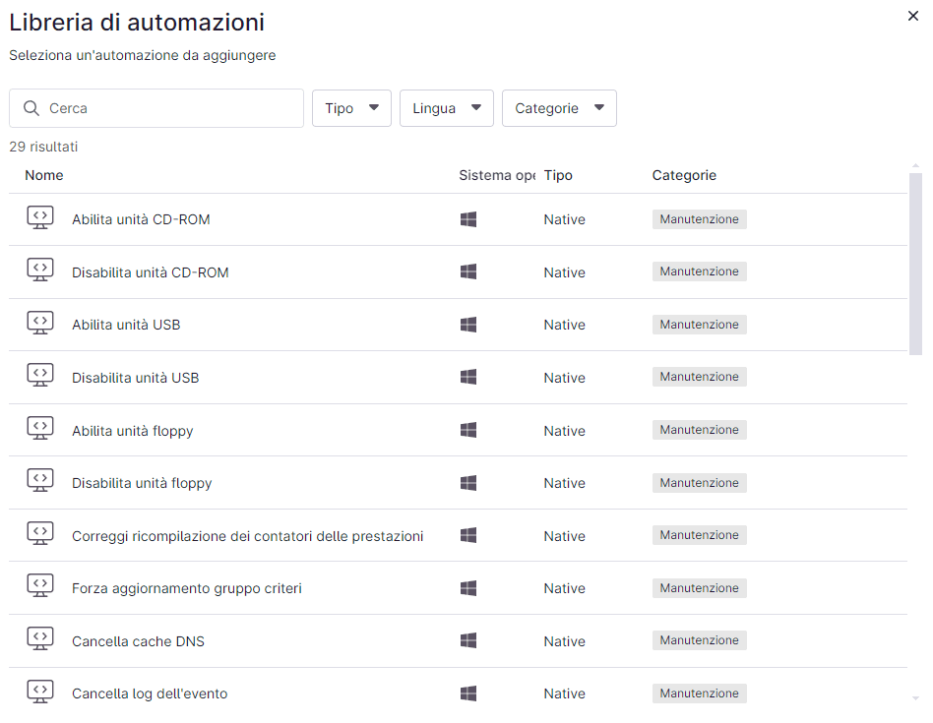Open the Tipo filter dropdown
The image size is (933, 723).
click(351, 108)
